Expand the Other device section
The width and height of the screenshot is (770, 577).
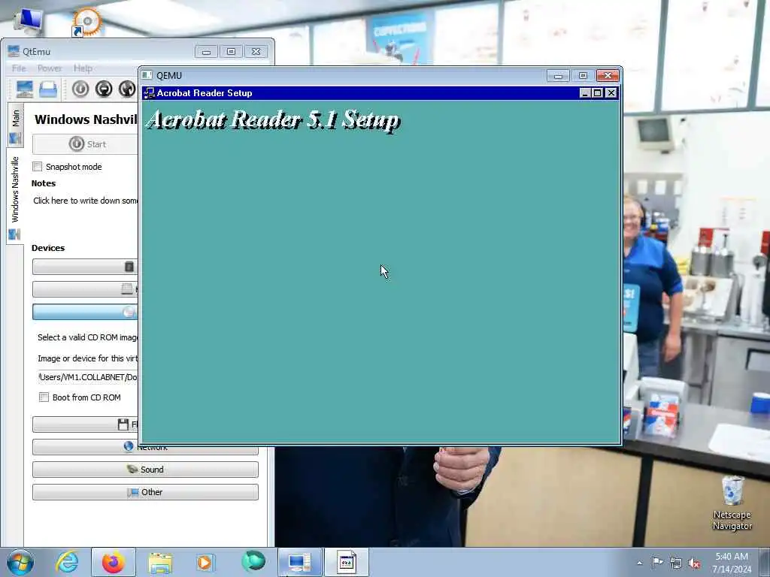click(x=145, y=492)
